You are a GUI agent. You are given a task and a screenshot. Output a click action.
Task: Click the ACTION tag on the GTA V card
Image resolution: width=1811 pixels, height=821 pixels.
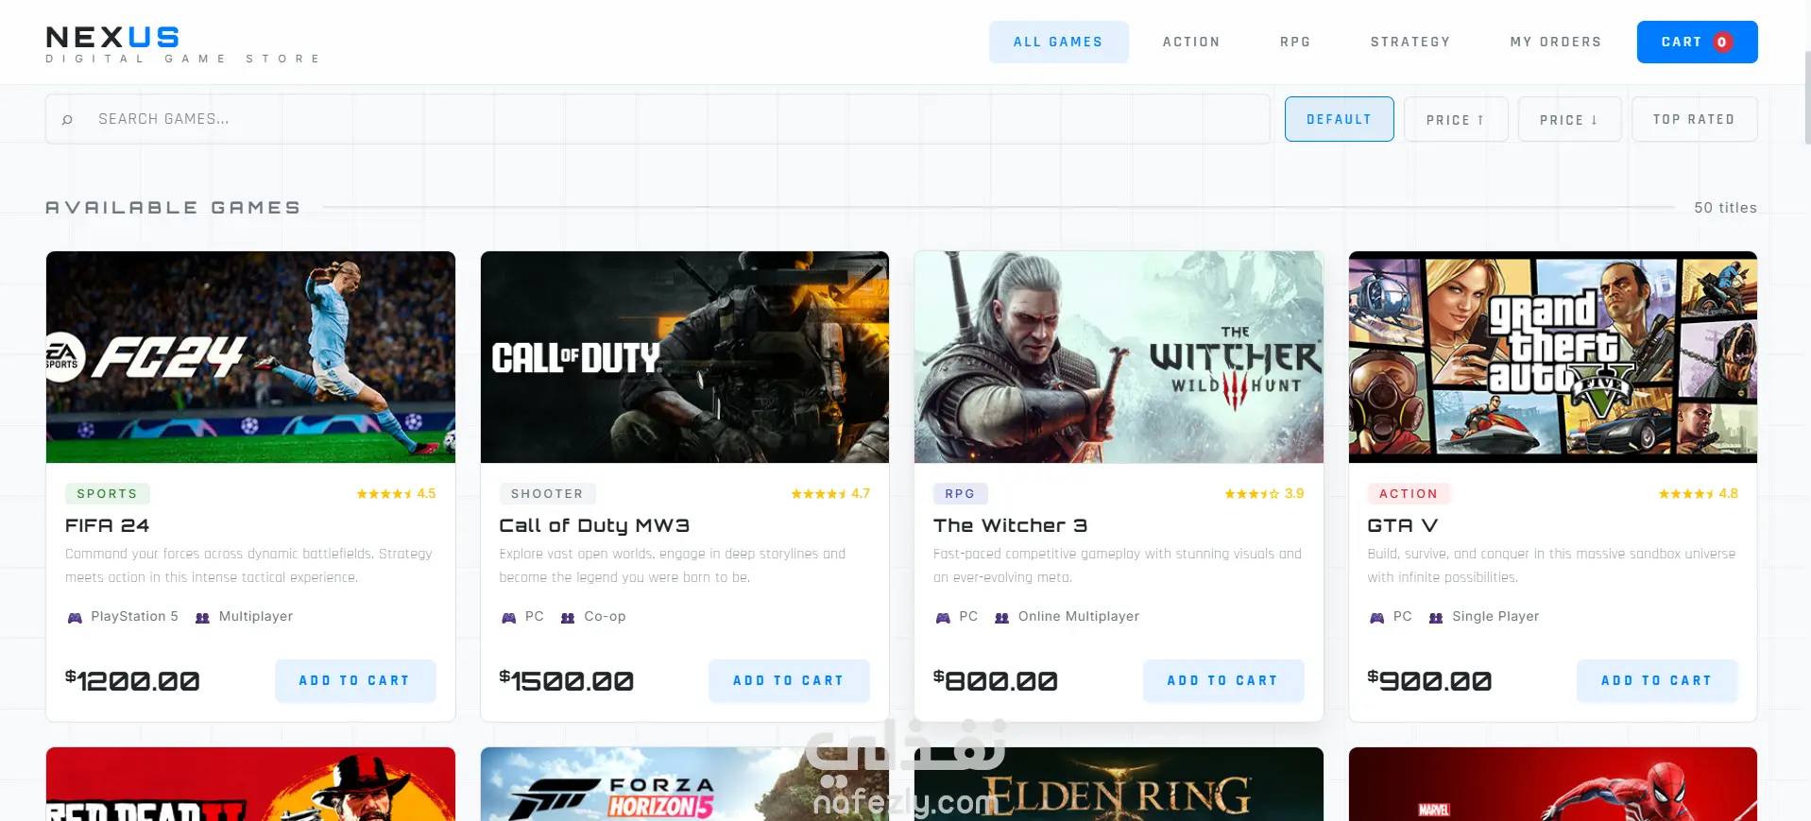pyautogui.click(x=1409, y=494)
